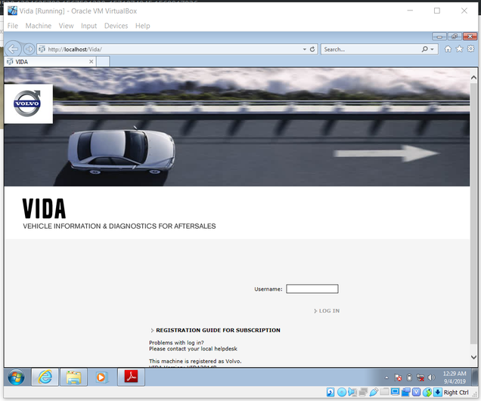
Task: Click the Show desktop button
Action: [474, 377]
